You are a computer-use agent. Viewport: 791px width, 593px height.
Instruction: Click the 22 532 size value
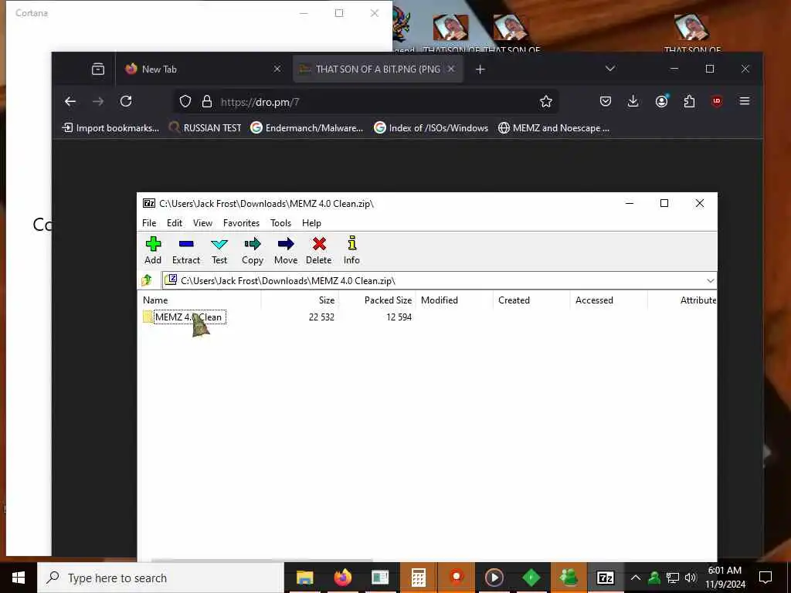pos(321,317)
